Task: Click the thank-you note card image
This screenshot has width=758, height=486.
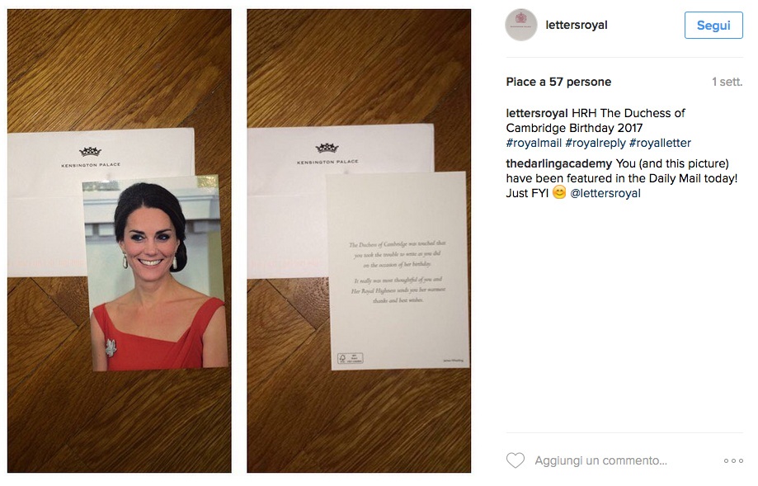Action: point(398,271)
